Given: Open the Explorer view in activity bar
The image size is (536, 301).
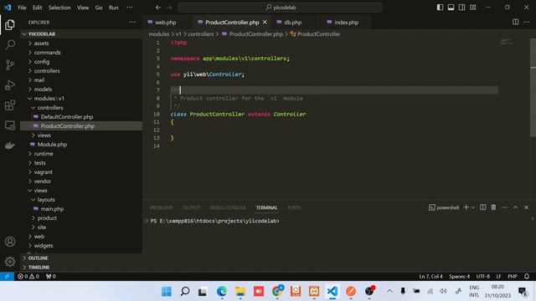Looking at the screenshot, I should 10,24.
